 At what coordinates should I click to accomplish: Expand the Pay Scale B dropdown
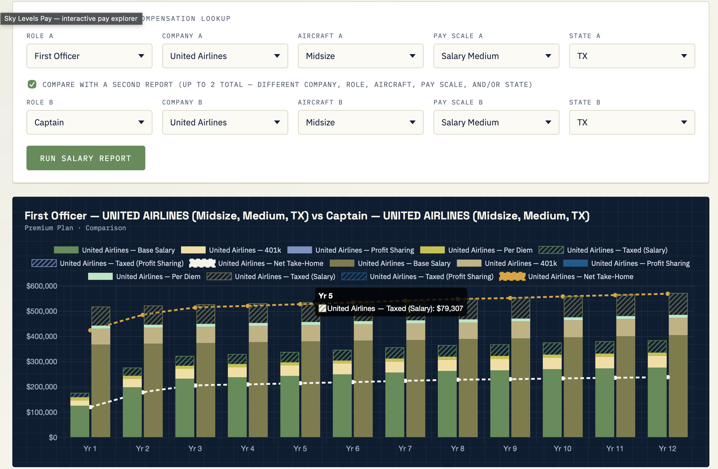click(496, 122)
